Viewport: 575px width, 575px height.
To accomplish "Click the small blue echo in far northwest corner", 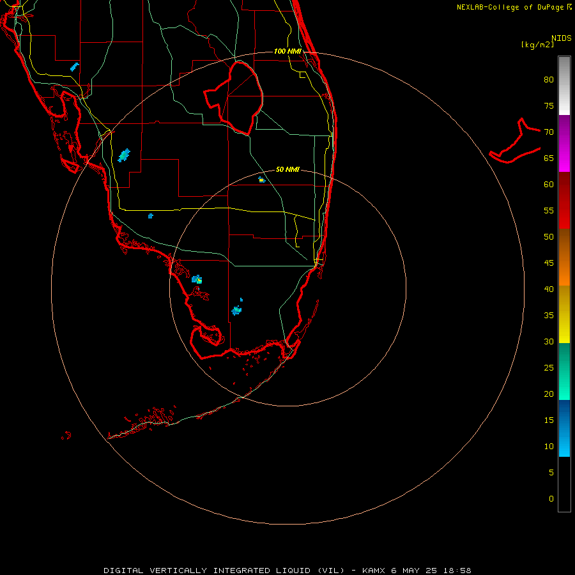I will pyautogui.click(x=75, y=66).
